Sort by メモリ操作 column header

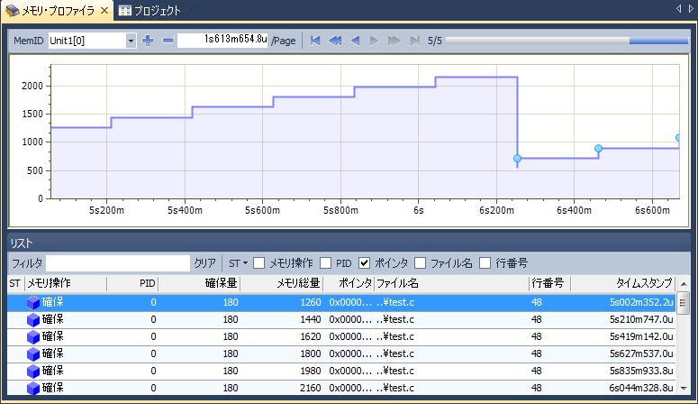point(66,283)
